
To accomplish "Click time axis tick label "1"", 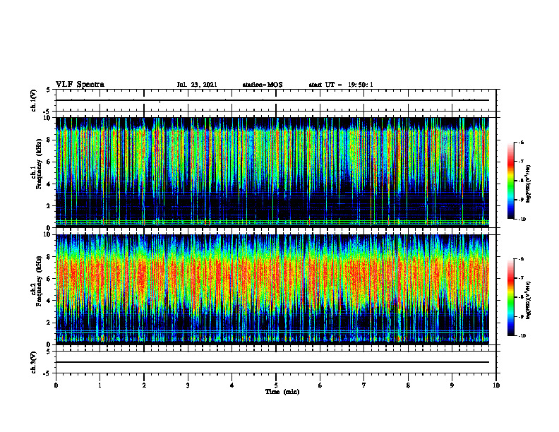I will point(100,385).
